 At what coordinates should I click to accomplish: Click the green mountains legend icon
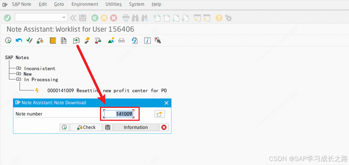coord(111,40)
